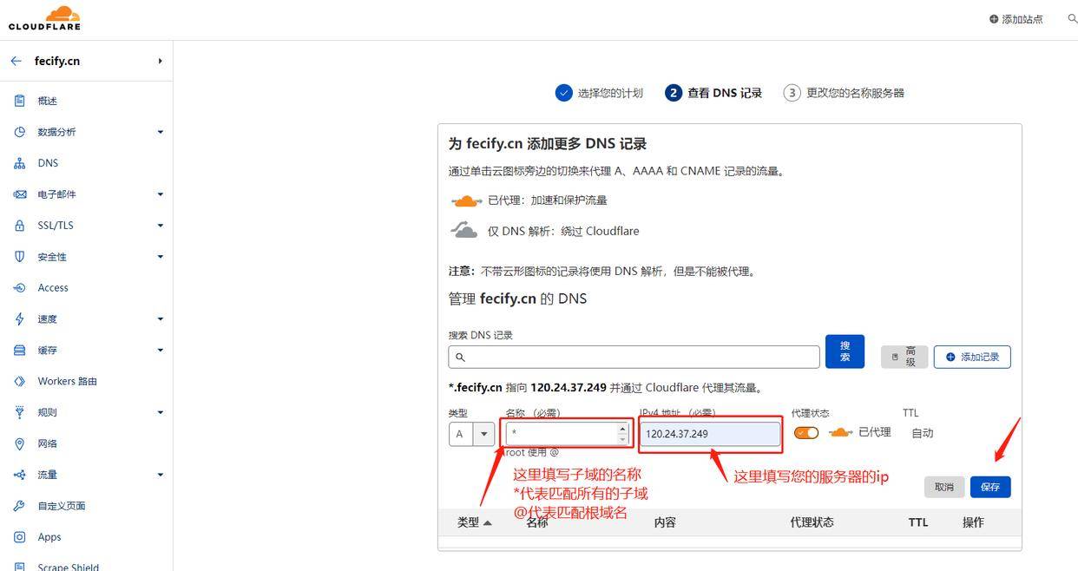Viewport: 1078px width, 571px height.
Task: Click the 自定义页面 wrench icon
Action: (20, 506)
